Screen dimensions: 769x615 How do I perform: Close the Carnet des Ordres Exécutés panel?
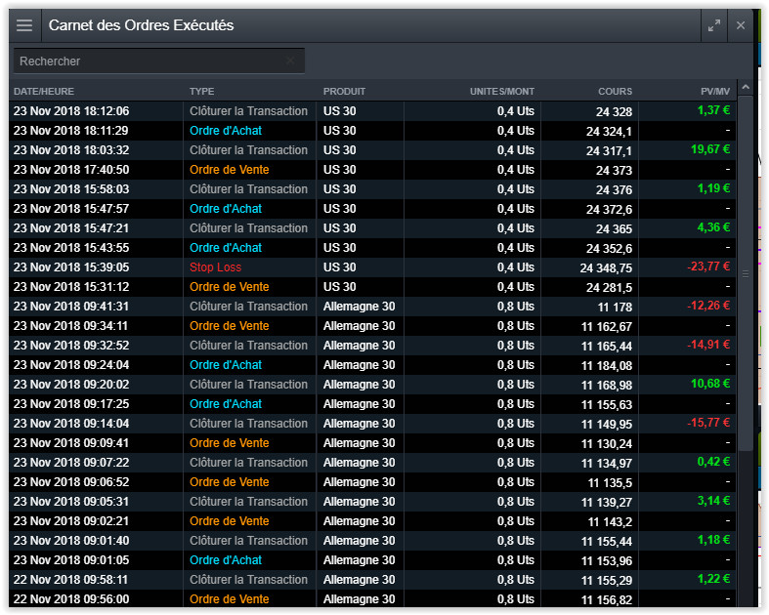pyautogui.click(x=741, y=25)
